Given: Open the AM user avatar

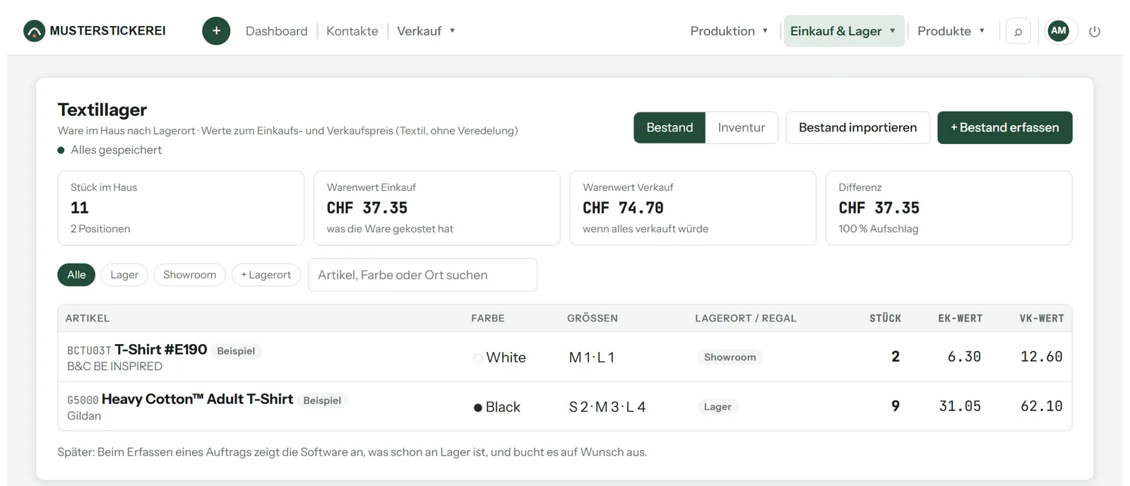Looking at the screenshot, I should (x=1058, y=30).
